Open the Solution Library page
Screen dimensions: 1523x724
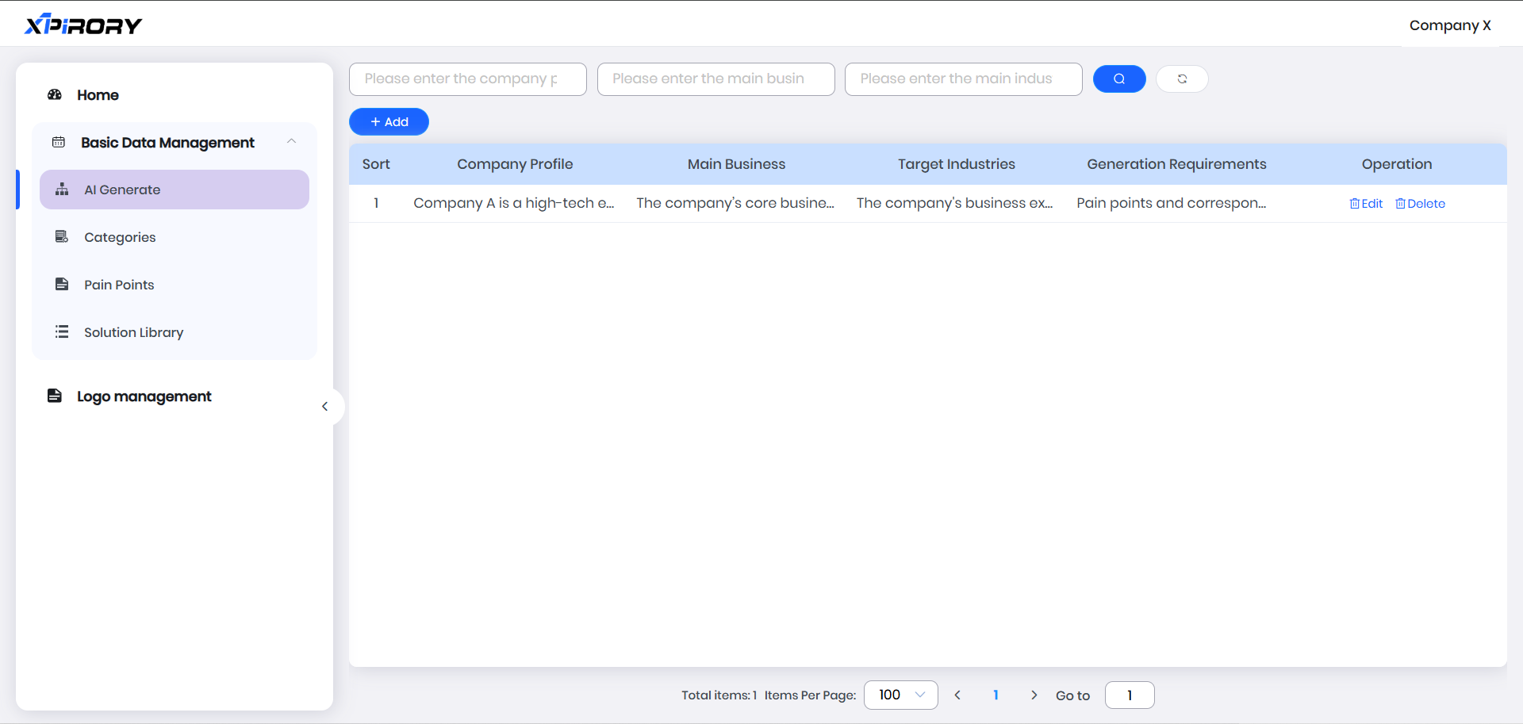(x=133, y=332)
